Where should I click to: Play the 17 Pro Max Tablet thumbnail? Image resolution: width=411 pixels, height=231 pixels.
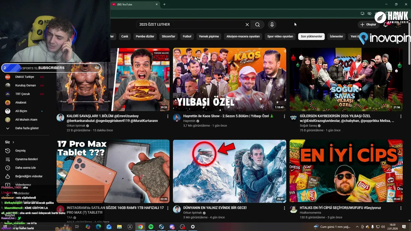[113, 171]
